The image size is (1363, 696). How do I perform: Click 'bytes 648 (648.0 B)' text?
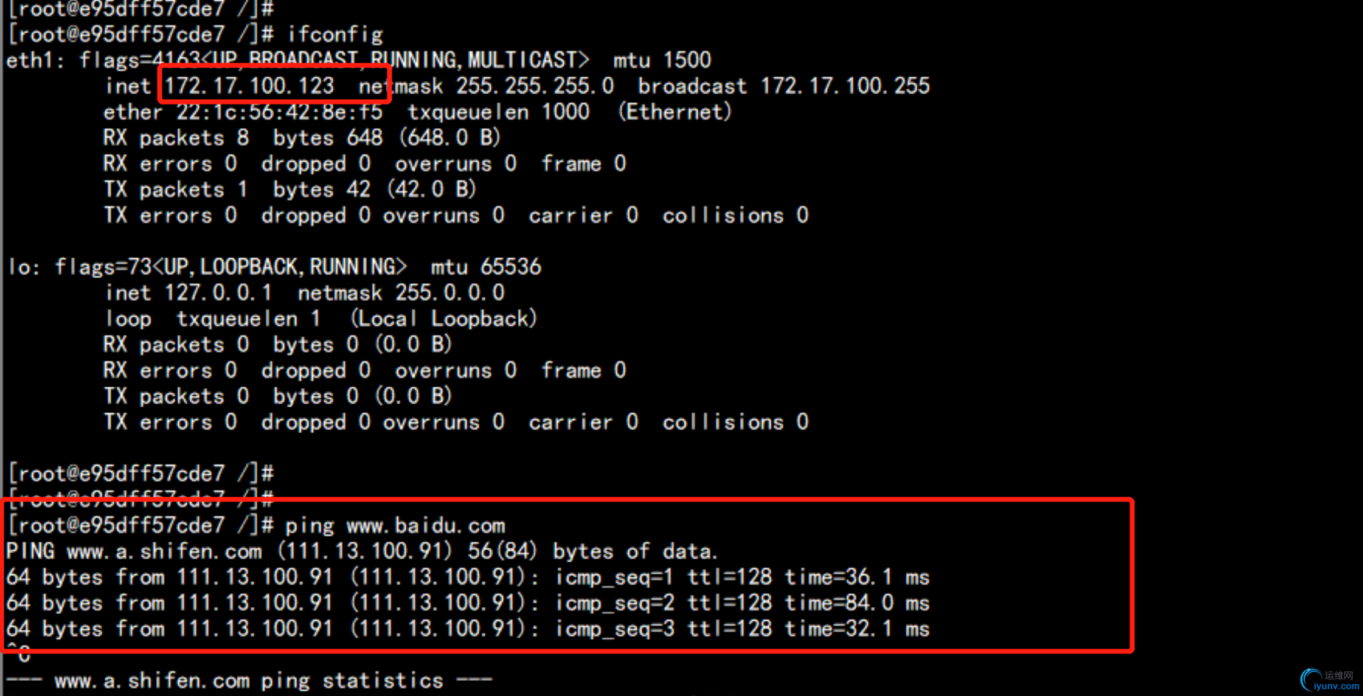point(386,138)
